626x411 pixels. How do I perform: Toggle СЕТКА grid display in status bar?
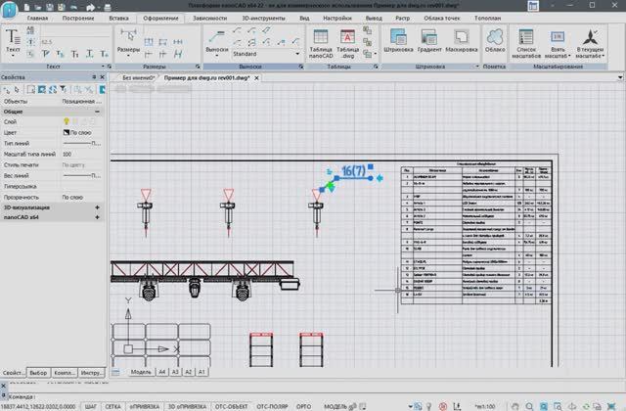[x=112, y=406]
